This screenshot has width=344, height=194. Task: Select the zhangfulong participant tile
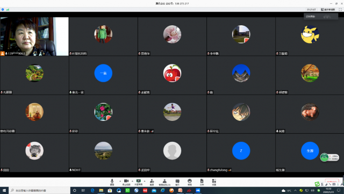pyautogui.click(x=241, y=153)
